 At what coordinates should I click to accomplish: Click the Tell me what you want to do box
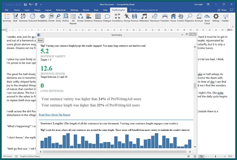144,10
